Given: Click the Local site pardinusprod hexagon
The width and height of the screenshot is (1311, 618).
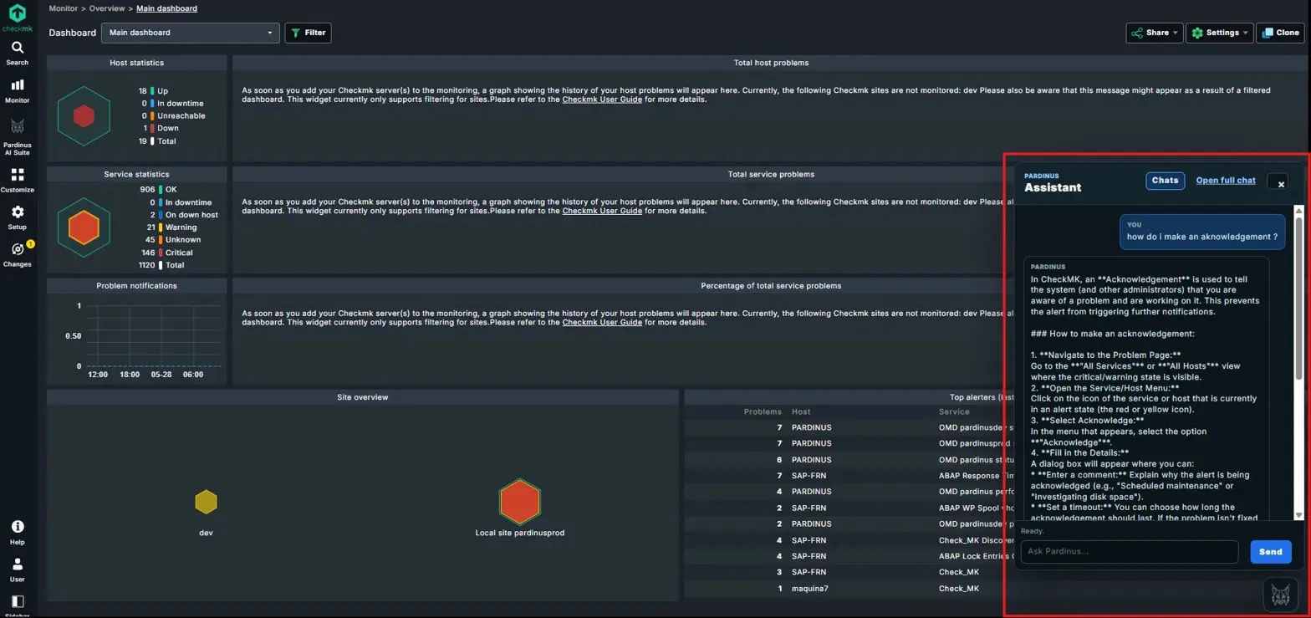Looking at the screenshot, I should (520, 501).
